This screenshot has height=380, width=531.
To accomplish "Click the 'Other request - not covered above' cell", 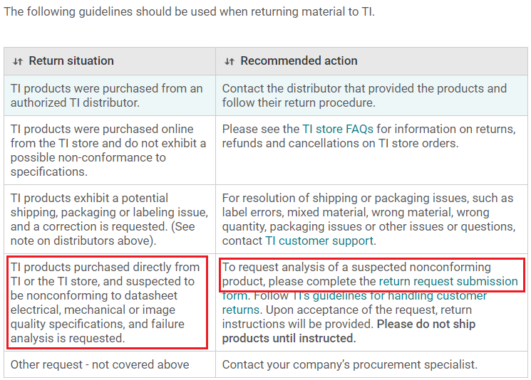I will [100, 364].
